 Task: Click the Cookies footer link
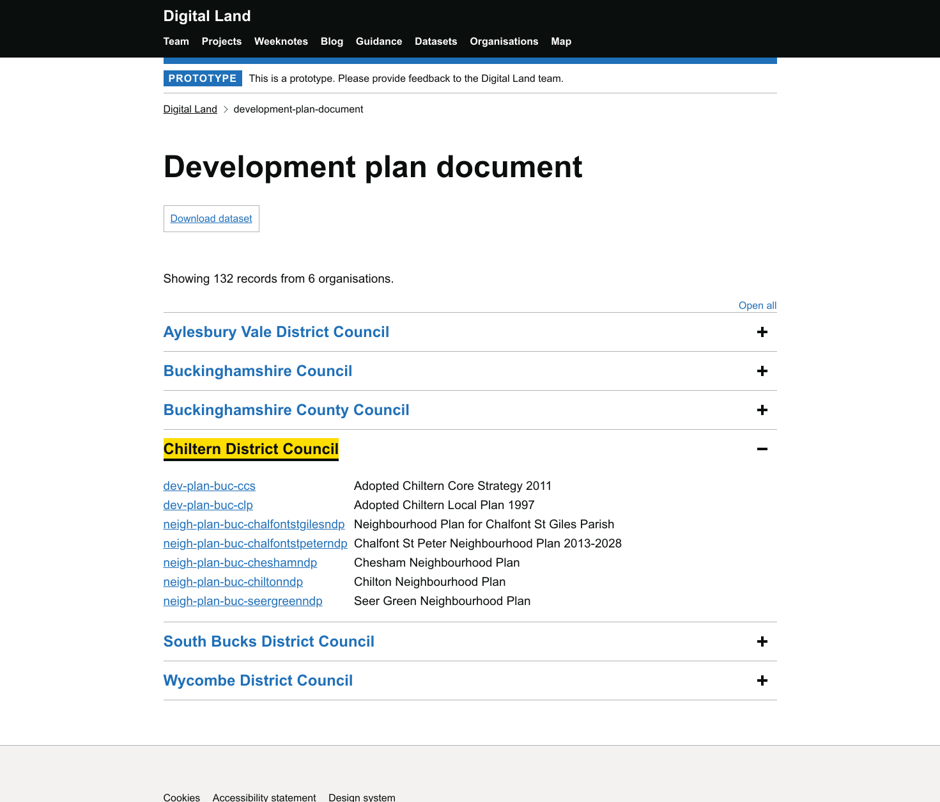pyautogui.click(x=181, y=798)
